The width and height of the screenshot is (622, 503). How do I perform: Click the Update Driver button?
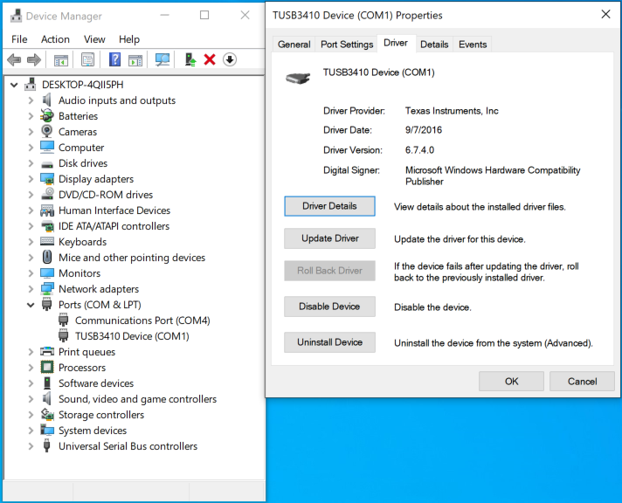click(329, 238)
